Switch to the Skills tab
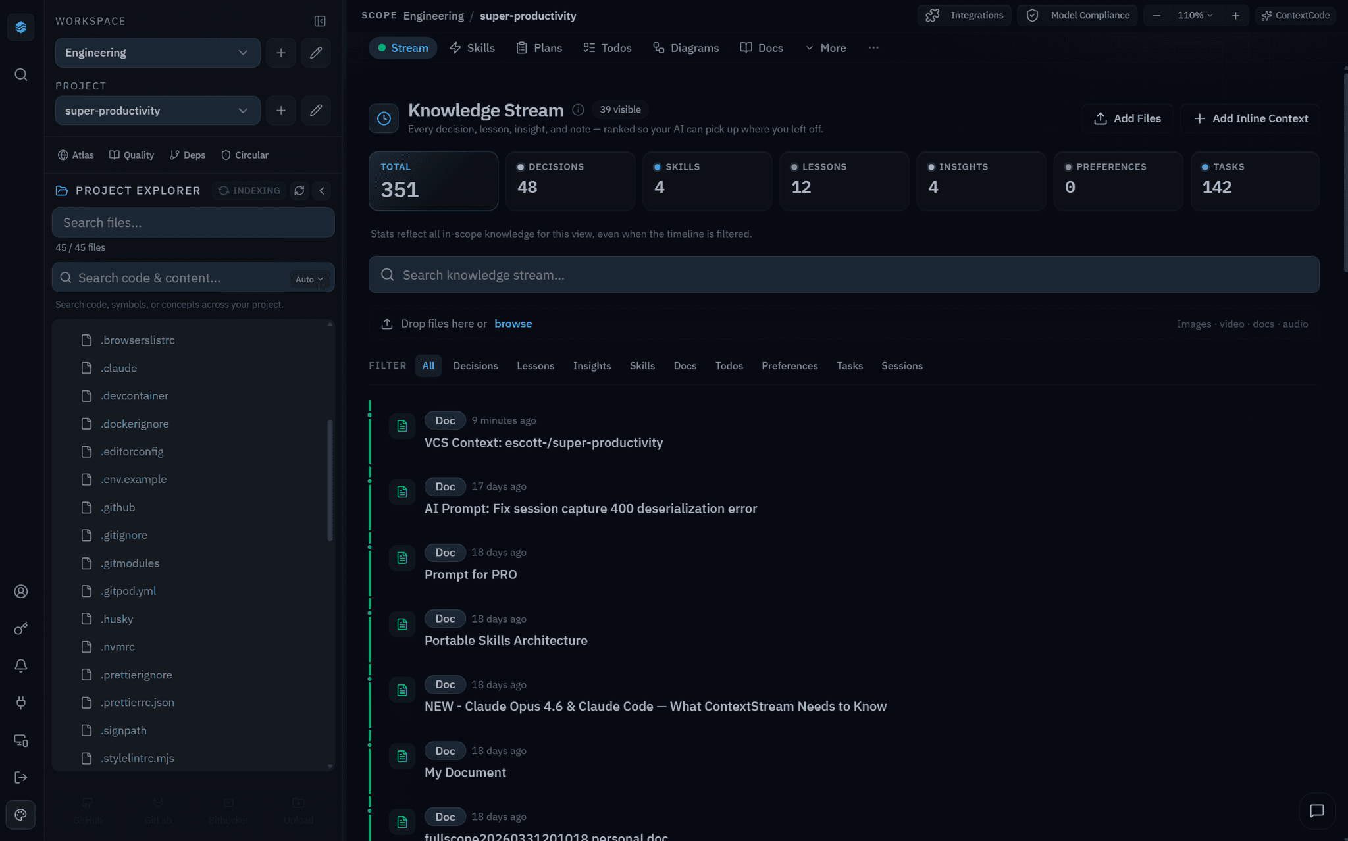1348x841 pixels. pos(472,48)
